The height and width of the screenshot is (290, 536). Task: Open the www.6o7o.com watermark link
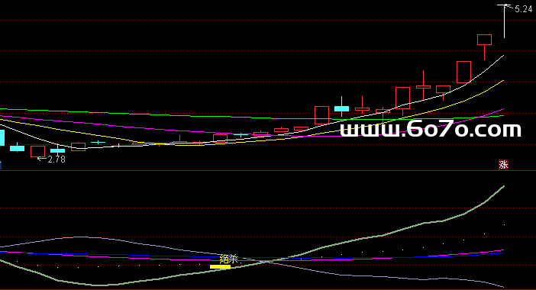[431, 129]
